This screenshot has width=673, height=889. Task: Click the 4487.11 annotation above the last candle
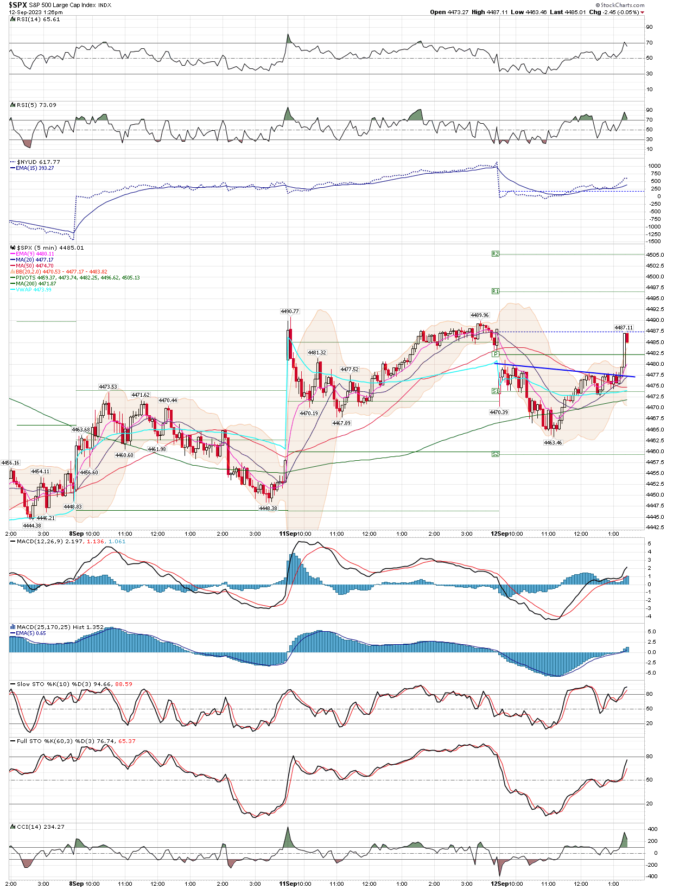click(624, 328)
